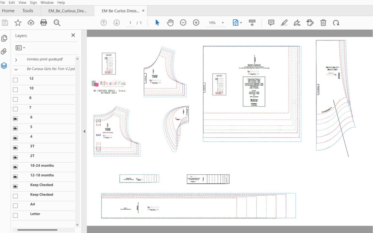Collapse the Be Curious Girls No Trim group
Image resolution: width=373 pixels, height=233 pixels.
(16, 69)
